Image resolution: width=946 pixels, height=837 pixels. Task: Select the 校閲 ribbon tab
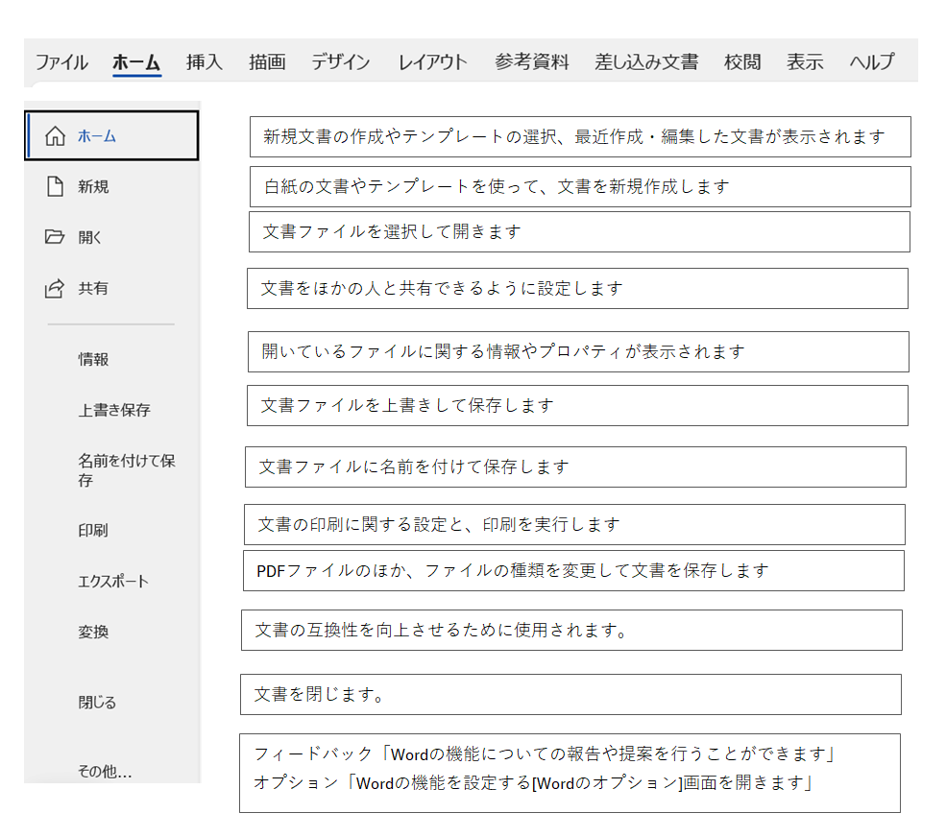tap(742, 62)
